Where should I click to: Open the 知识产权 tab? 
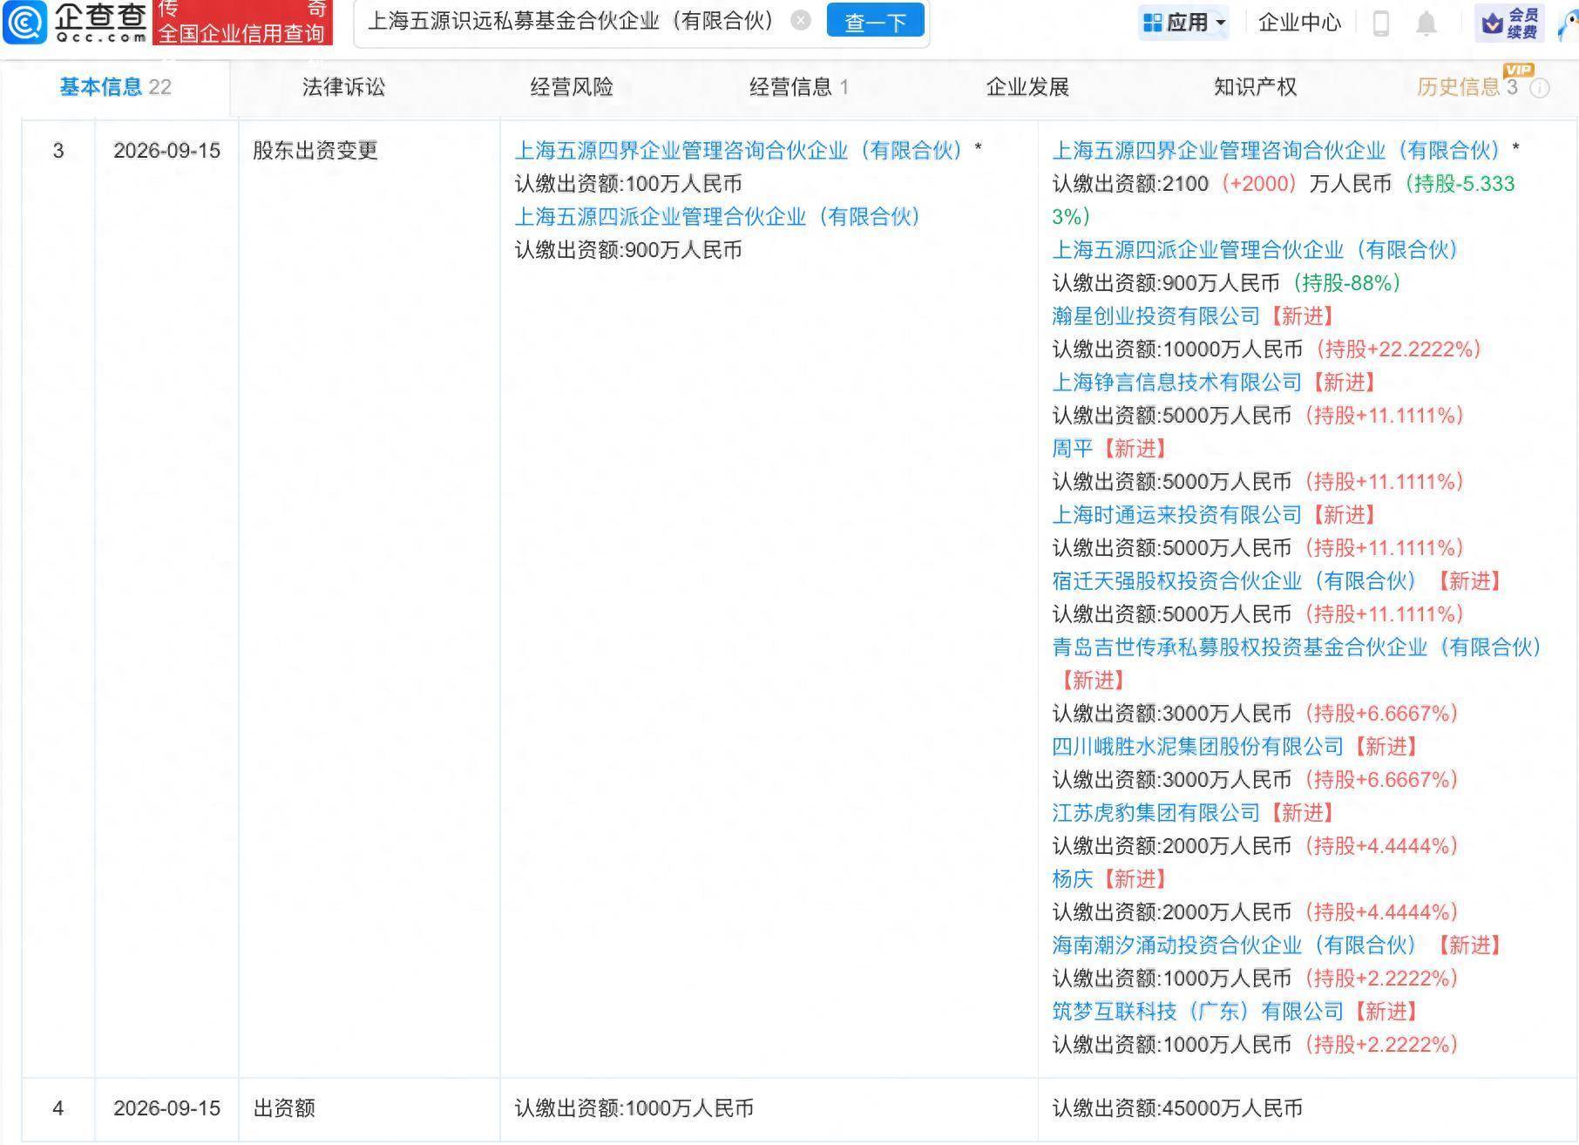(1255, 87)
